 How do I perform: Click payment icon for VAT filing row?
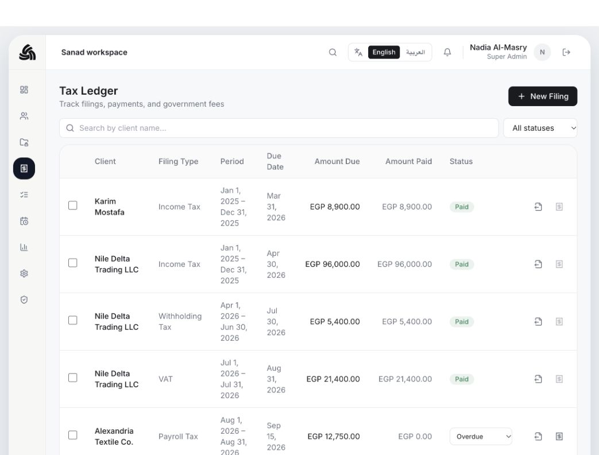coord(559,379)
